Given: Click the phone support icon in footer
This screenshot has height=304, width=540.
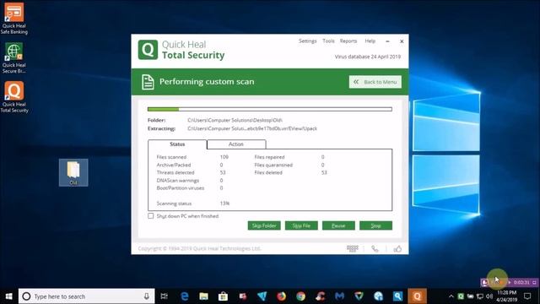Looking at the screenshot, I should [375, 249].
